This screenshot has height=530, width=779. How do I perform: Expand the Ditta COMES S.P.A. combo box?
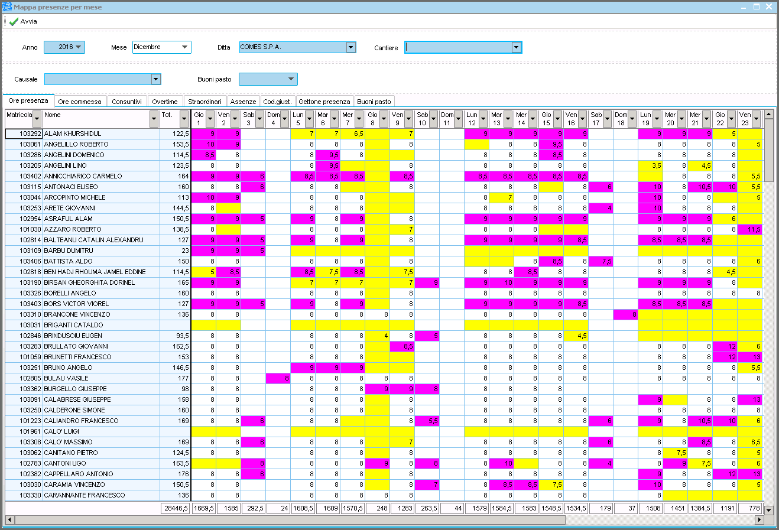(x=351, y=47)
